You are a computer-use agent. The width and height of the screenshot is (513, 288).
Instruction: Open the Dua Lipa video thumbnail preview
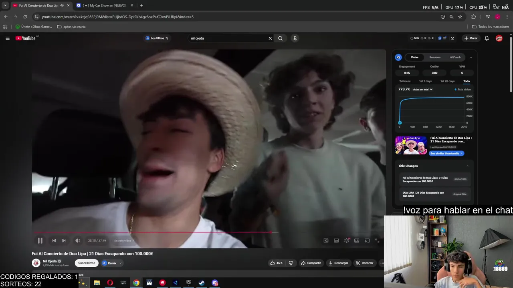point(411,145)
